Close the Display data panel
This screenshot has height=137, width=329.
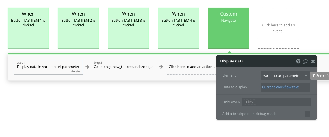click(x=313, y=61)
